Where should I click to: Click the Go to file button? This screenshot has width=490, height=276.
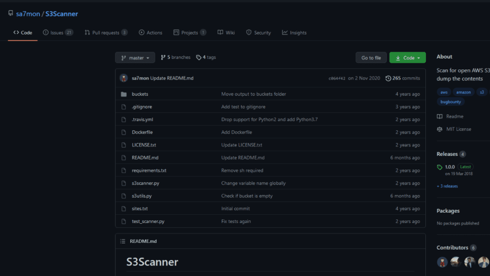371,57
